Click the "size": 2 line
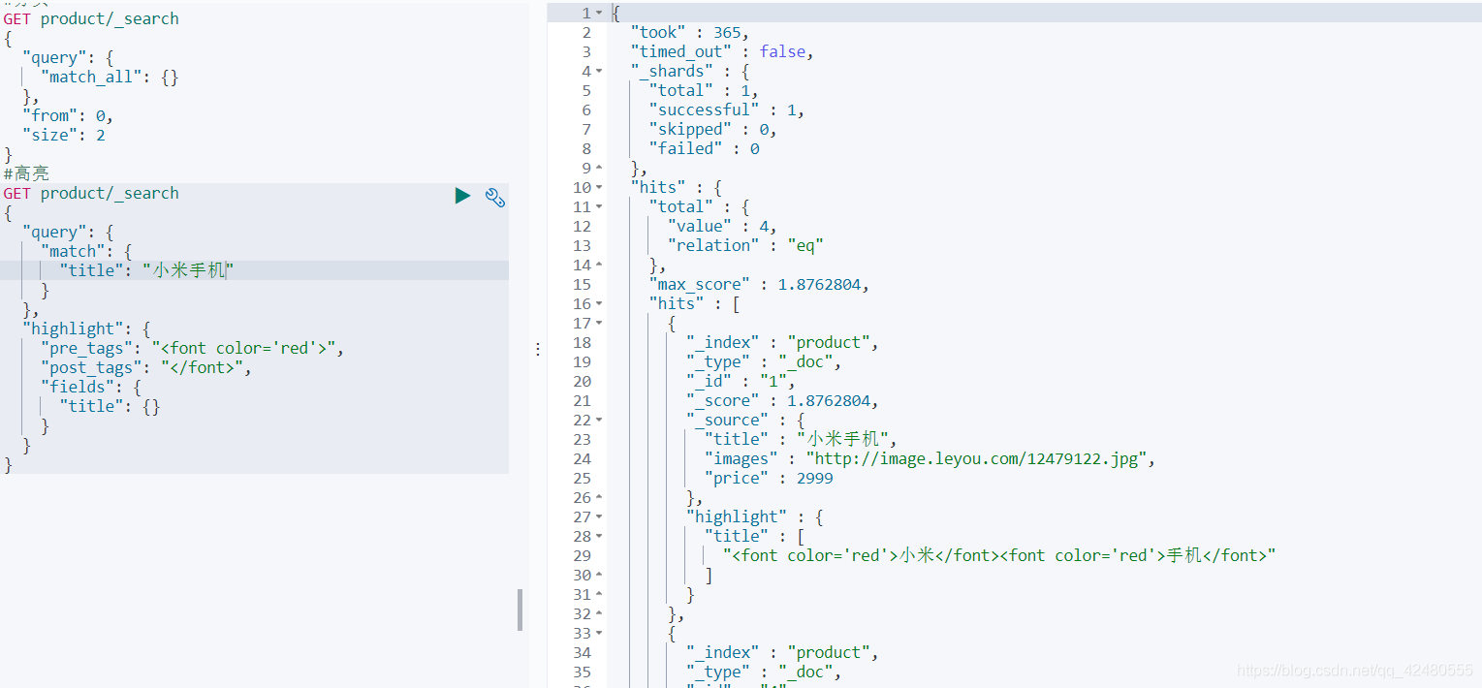 point(63,135)
